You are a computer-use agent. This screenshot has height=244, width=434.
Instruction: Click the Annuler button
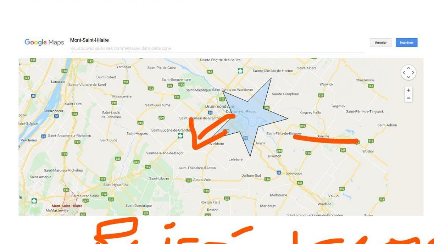(x=380, y=43)
